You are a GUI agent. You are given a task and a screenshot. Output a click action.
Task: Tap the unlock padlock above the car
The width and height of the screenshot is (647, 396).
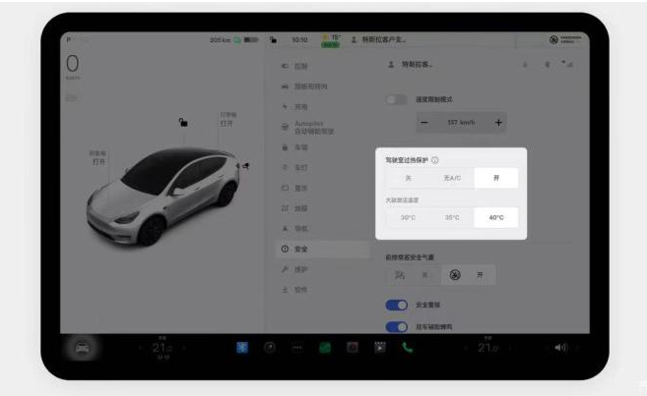181,121
